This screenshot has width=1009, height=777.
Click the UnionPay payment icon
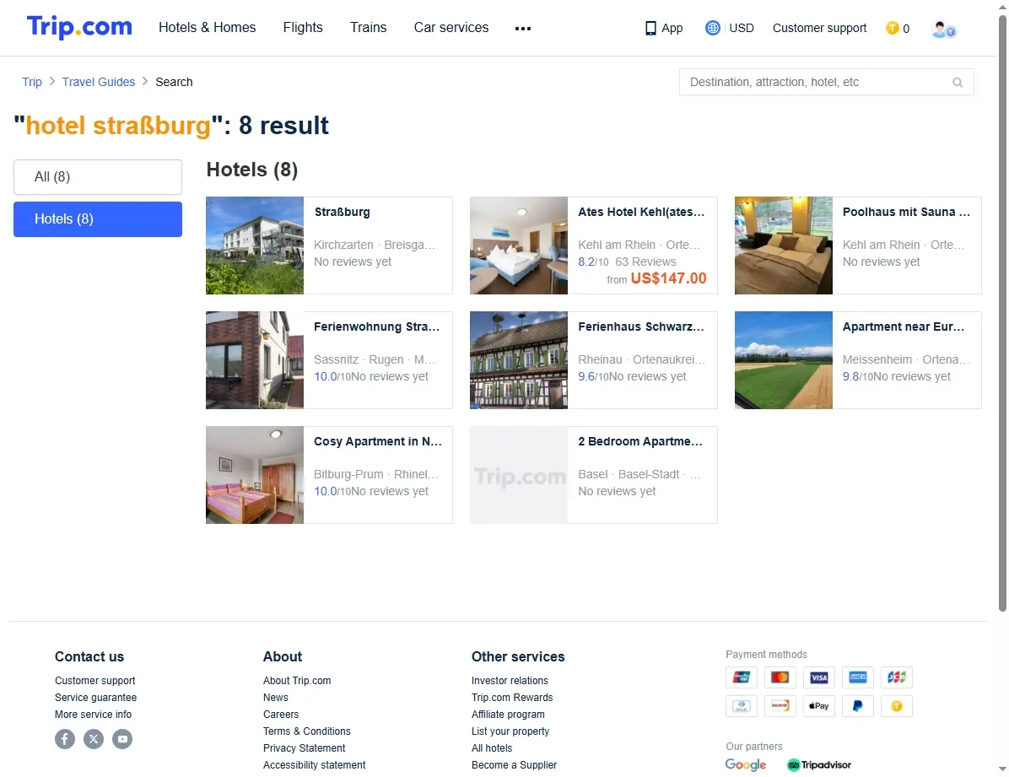(x=742, y=677)
